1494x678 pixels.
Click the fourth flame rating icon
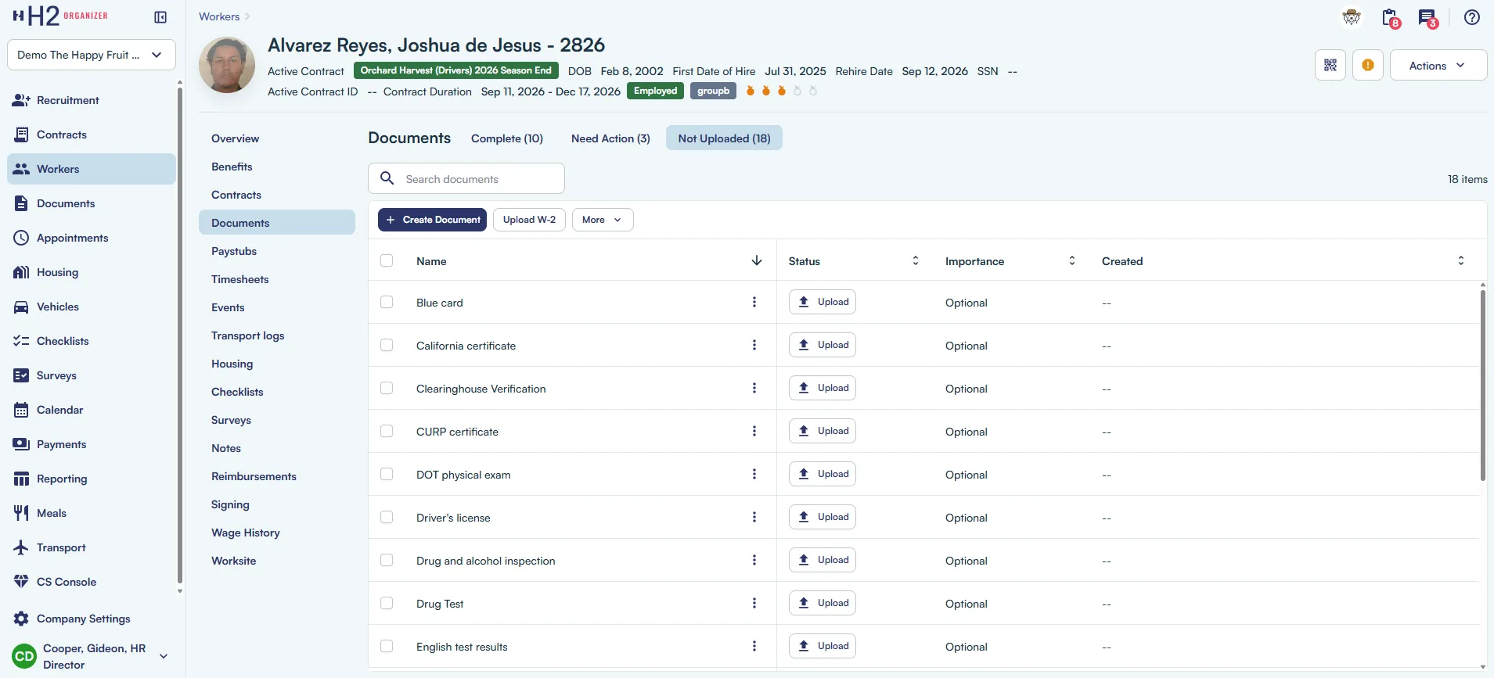pos(797,91)
